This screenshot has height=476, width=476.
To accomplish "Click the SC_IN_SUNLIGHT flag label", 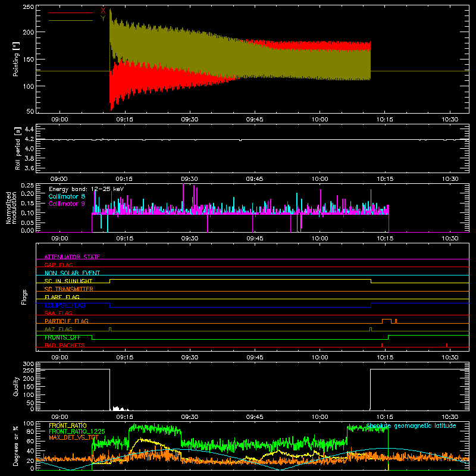I will point(68,281).
